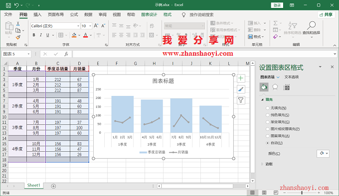Collapse the ribbon with arrow
Screen dimensions: 339x196
[x=335, y=45]
